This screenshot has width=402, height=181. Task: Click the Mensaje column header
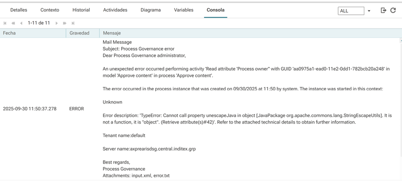coord(112,33)
